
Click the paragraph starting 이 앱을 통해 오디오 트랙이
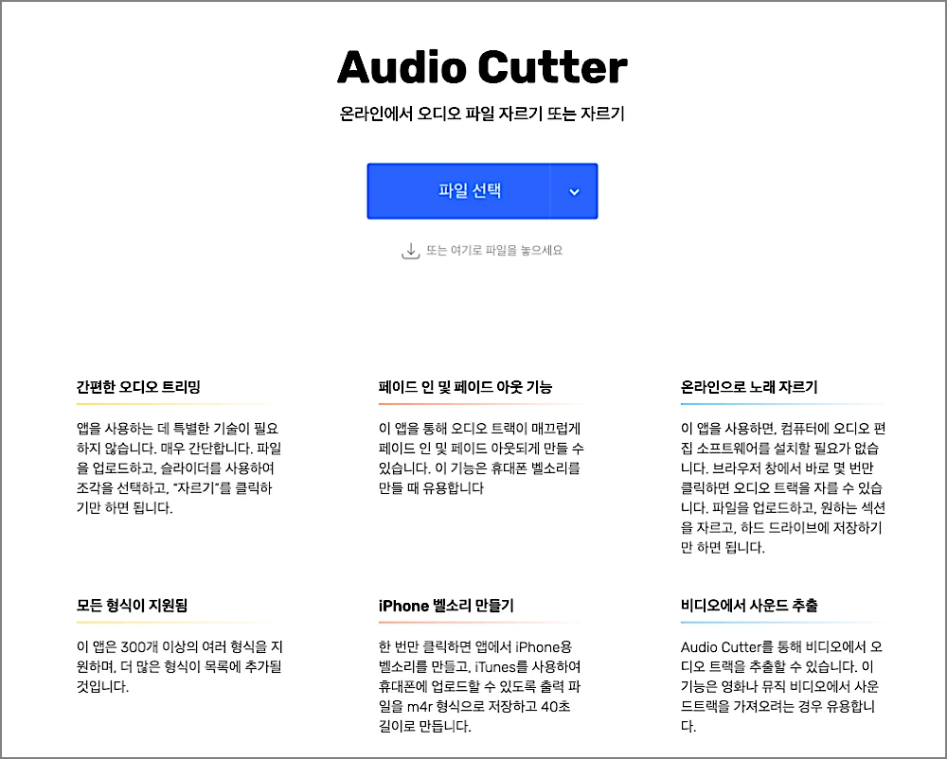481,458
